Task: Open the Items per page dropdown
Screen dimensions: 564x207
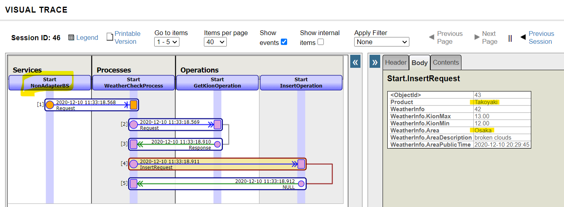Action: (x=215, y=42)
